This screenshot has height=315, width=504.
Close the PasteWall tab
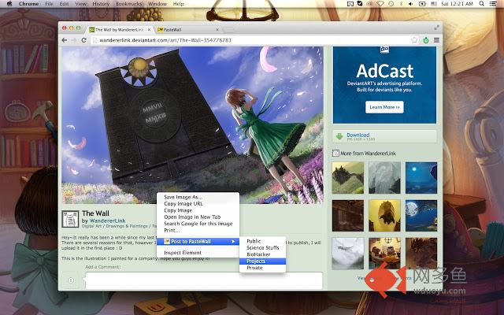point(217,30)
